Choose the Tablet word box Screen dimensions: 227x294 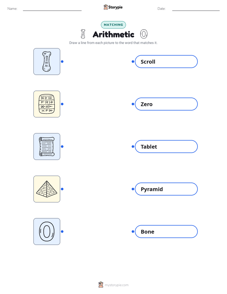[166, 146]
